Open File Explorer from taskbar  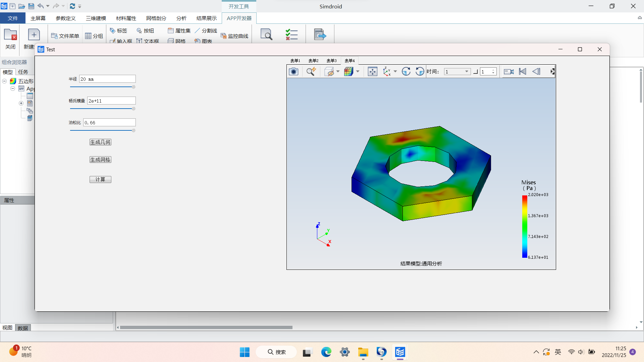363,352
